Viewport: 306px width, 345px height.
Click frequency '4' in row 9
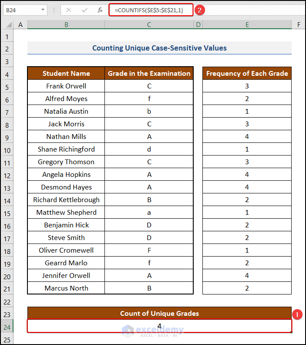point(247,137)
